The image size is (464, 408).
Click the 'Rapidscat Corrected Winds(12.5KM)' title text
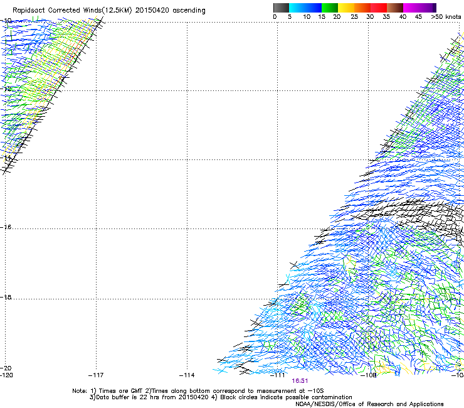tap(72, 11)
